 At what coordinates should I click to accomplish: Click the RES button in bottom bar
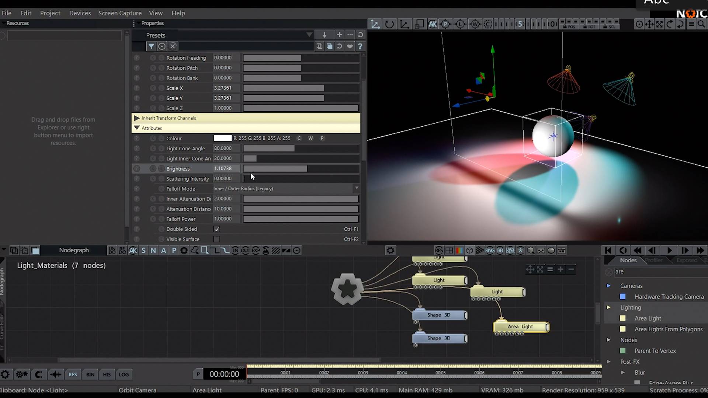tap(73, 374)
